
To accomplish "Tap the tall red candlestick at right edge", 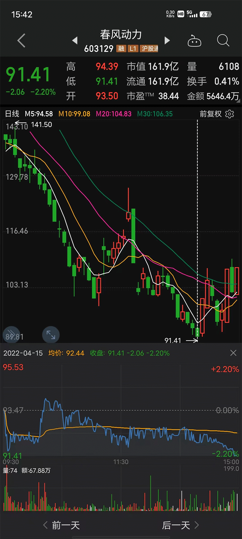I will [237, 281].
